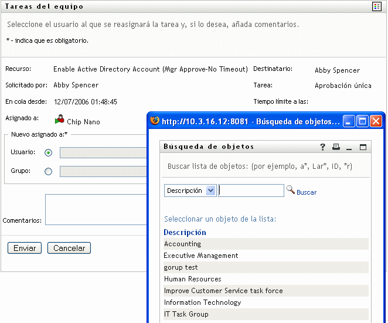This screenshot has width=388, height=323.
Task: Click the Enviar button
Action: click(x=25, y=248)
